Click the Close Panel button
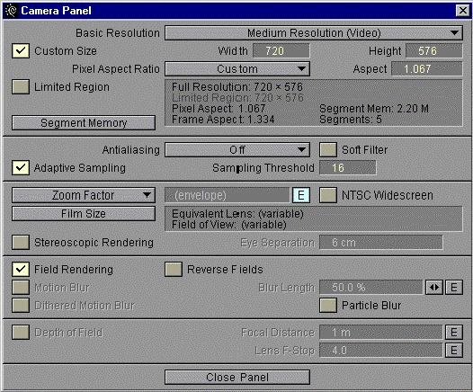 [237, 378]
